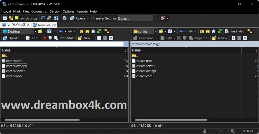Open the Session menu

(x=55, y=11)
